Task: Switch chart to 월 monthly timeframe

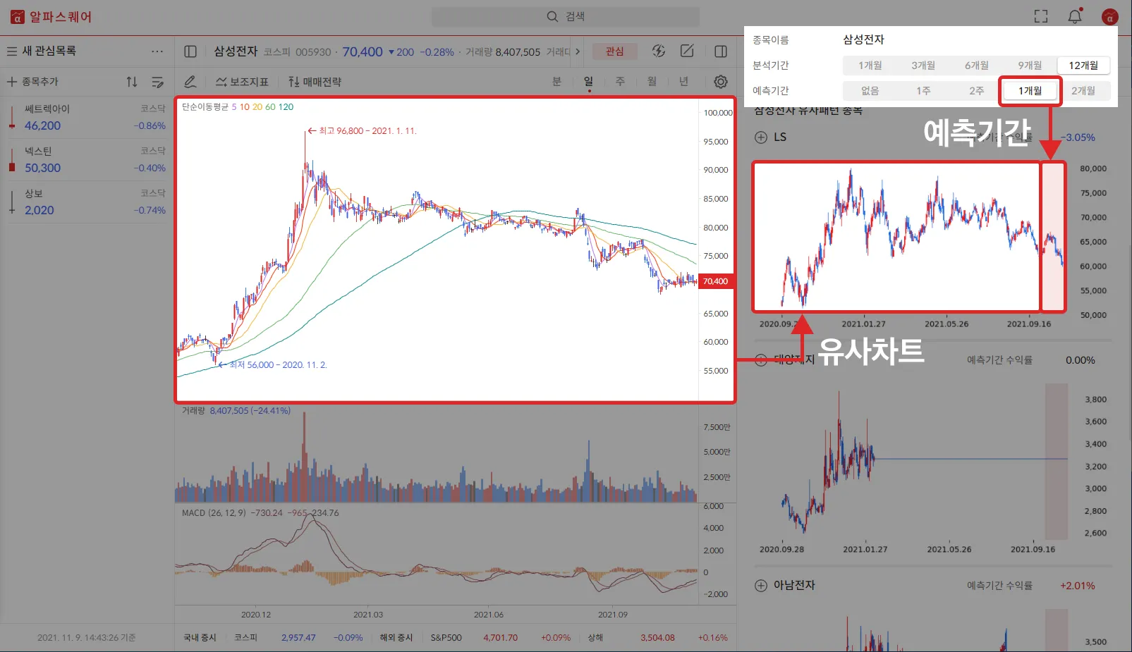Action: coord(652,82)
